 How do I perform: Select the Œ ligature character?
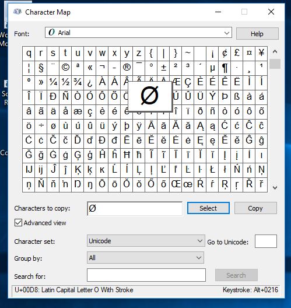[176, 185]
